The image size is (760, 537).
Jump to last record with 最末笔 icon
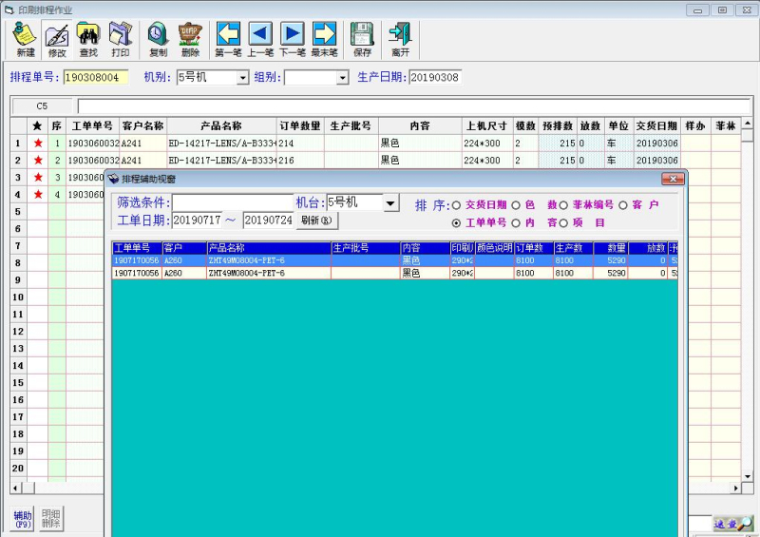click(324, 40)
